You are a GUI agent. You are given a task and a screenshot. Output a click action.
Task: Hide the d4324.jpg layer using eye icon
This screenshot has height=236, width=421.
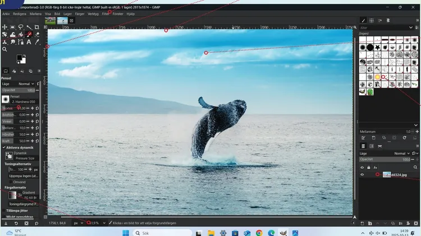click(362, 175)
